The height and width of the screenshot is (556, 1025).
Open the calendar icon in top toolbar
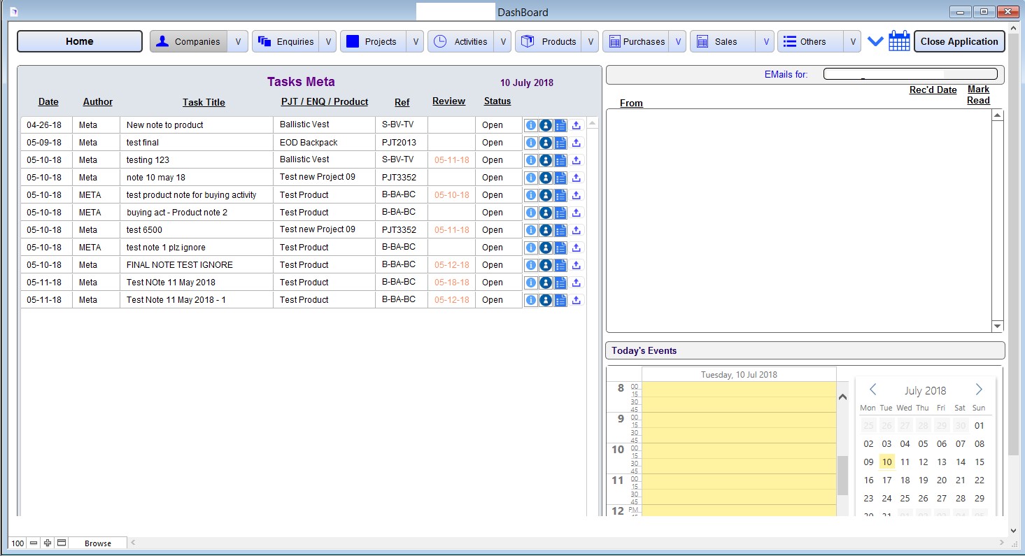pos(899,41)
